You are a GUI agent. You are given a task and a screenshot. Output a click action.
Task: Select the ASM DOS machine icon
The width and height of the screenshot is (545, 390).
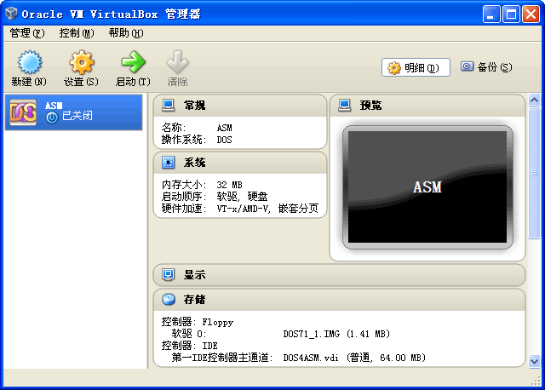pyautogui.click(x=23, y=112)
